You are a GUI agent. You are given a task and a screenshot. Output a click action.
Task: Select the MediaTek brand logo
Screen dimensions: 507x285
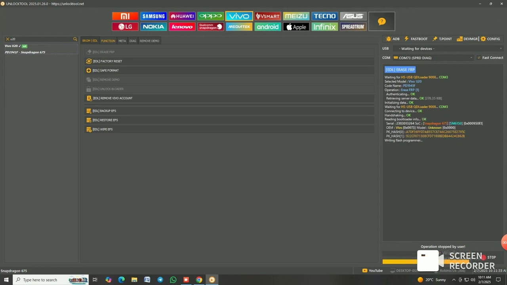click(x=239, y=27)
